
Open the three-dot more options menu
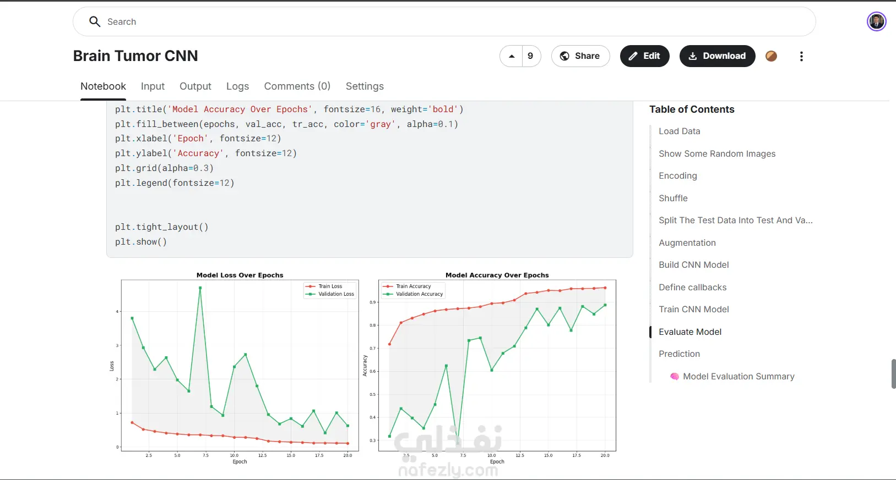coord(801,56)
